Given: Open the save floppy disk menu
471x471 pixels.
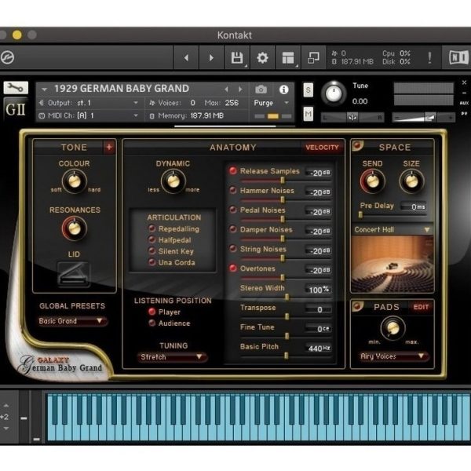Looking at the screenshot, I should (237, 57).
